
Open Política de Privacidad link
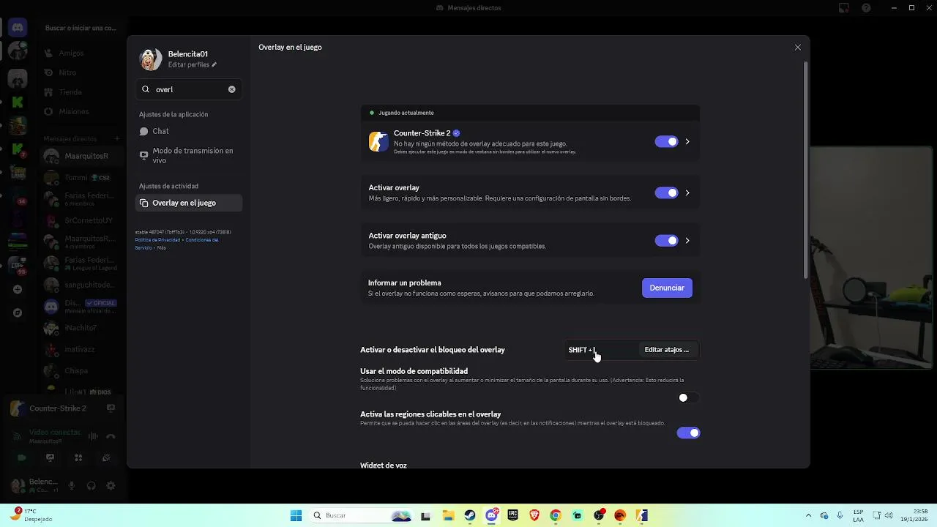(157, 239)
